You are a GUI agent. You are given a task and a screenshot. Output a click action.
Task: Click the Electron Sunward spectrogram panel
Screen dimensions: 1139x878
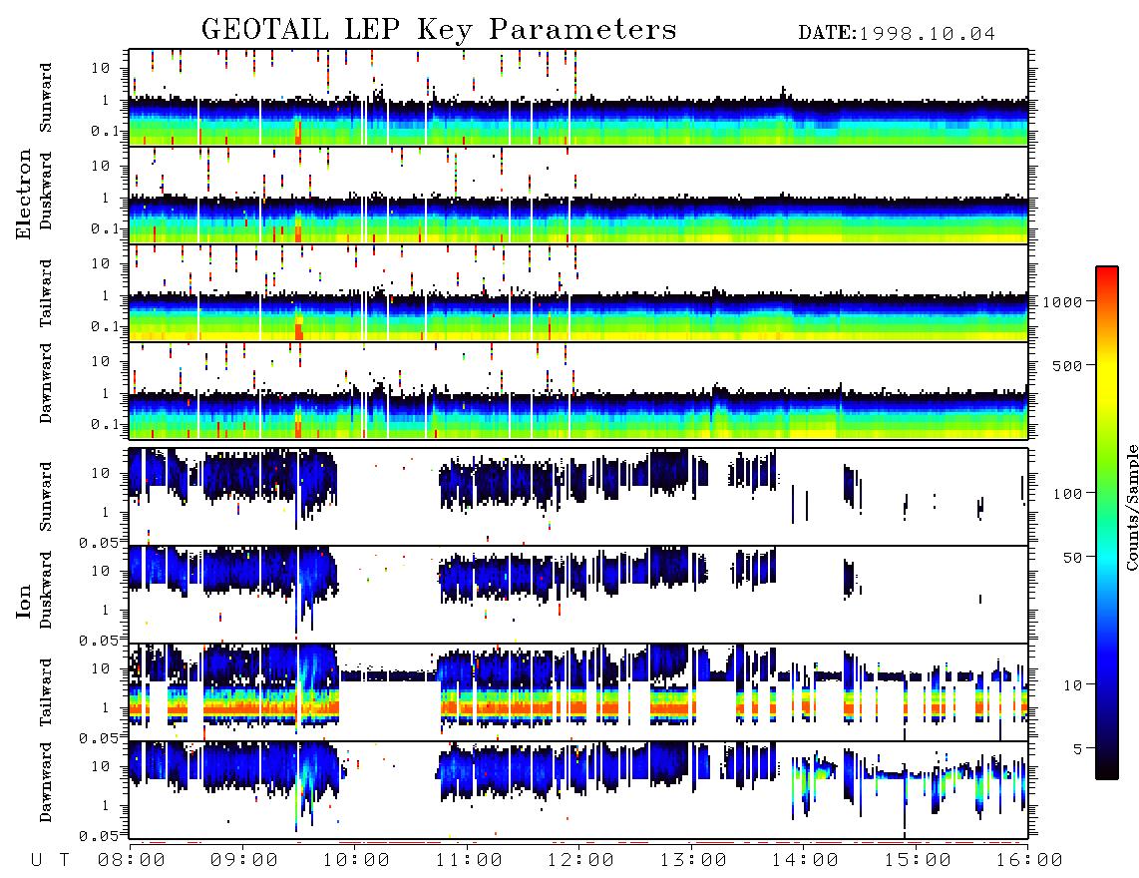coord(578,98)
